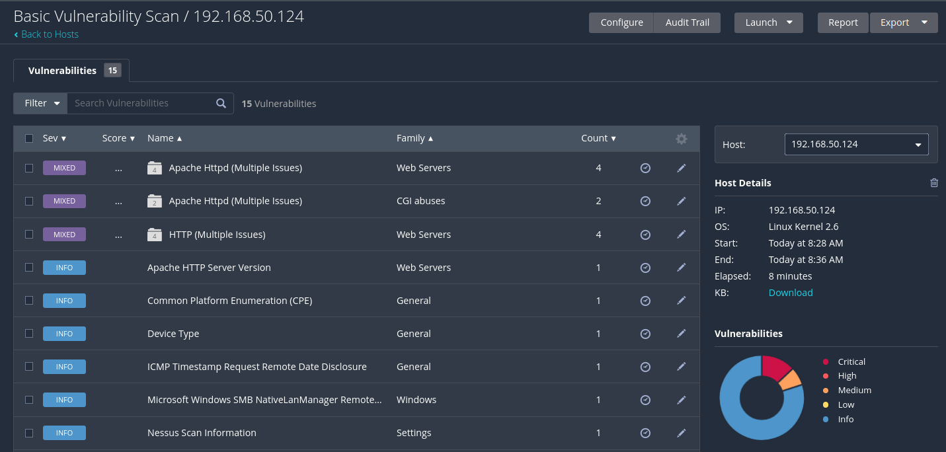Image resolution: width=946 pixels, height=452 pixels.
Task: Click the delete host trash icon
Action: click(934, 183)
